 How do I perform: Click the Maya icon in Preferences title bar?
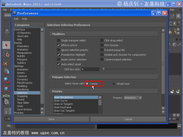(15, 13)
